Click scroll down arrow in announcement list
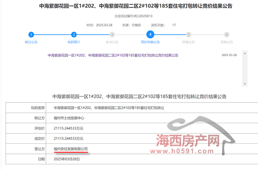Image resolution: width=258 pixels, height=170 pixels. tap(245, 84)
